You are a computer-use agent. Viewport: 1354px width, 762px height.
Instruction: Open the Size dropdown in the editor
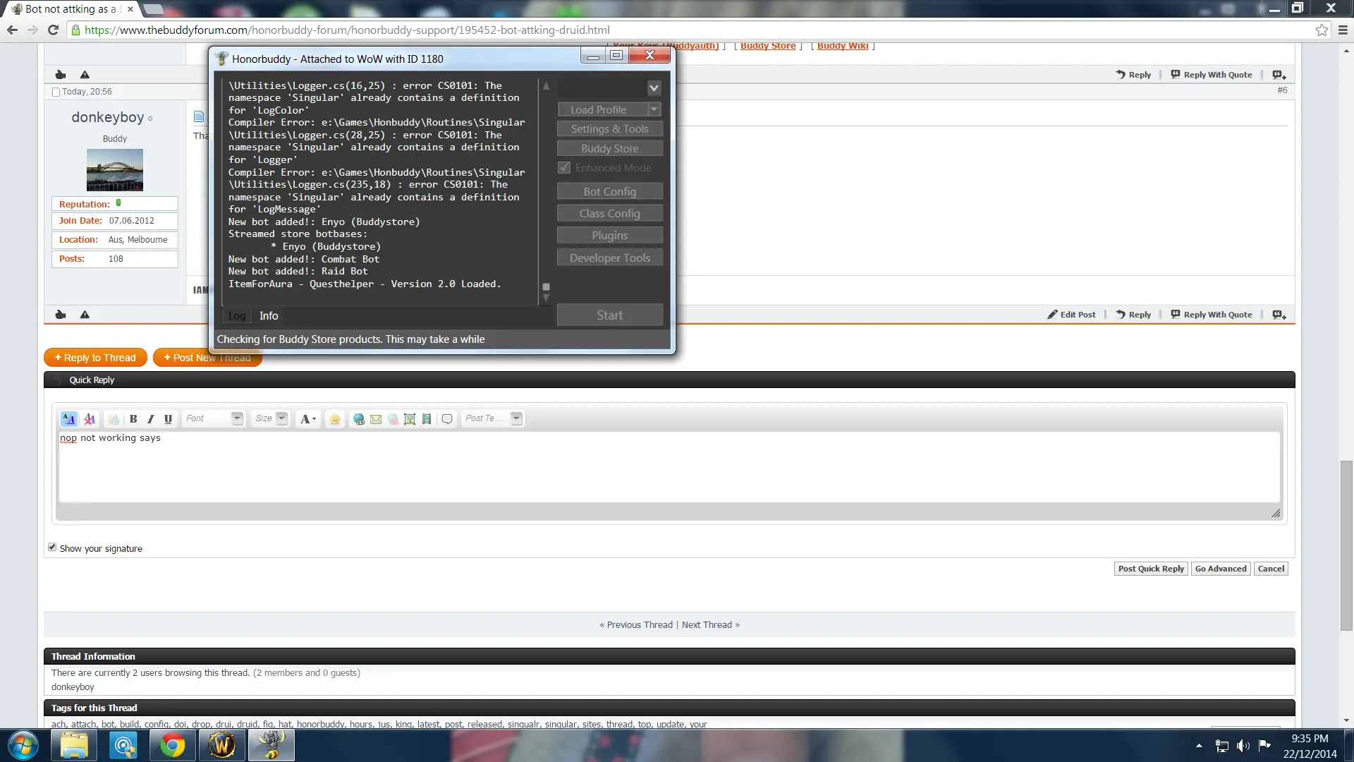(x=272, y=418)
